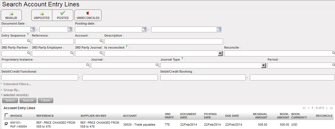Click the Period field search magnifier

333,65
